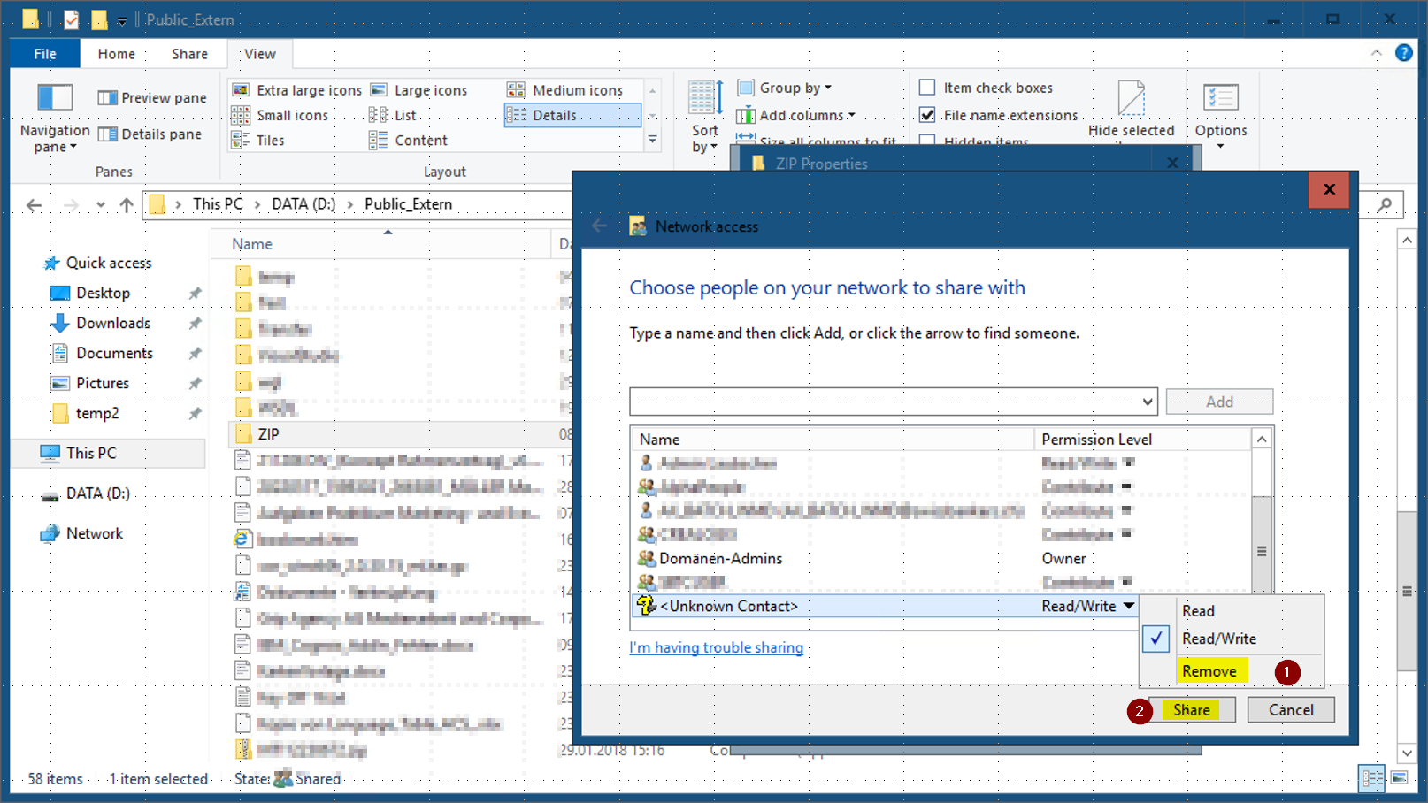1428x803 pixels.
Task: Click This PC in address bar
Action: 218,204
